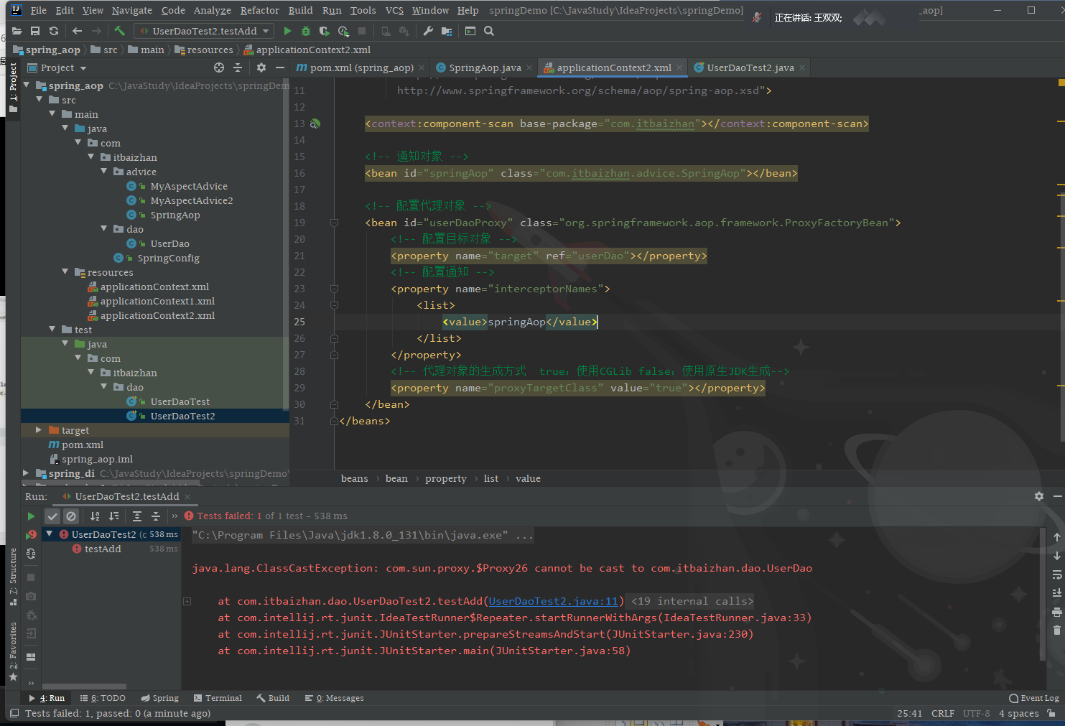Viewport: 1065px width, 726px height.
Task: Toggle auto-test icon in Run panel
Action: [x=31, y=554]
